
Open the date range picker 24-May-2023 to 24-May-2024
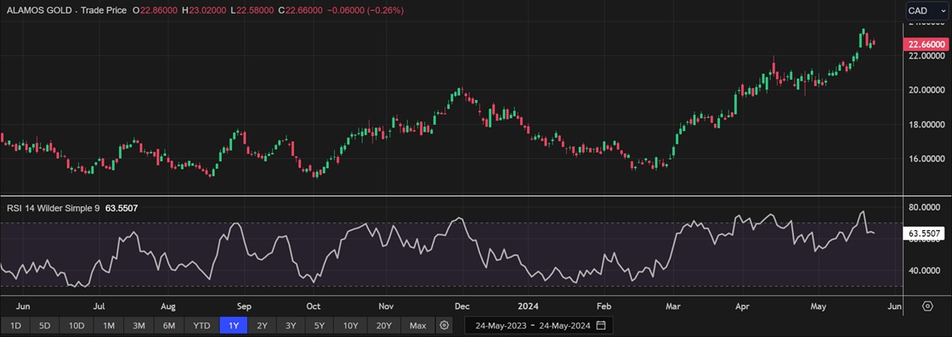pos(539,325)
